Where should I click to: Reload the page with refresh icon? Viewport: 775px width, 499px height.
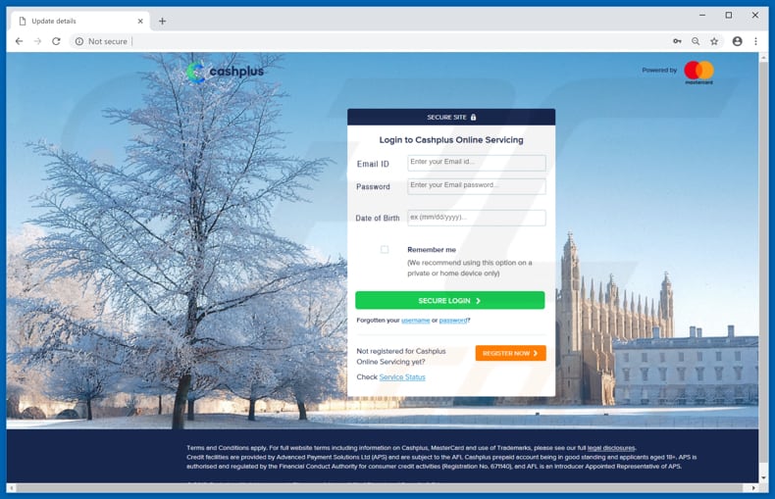(56, 41)
